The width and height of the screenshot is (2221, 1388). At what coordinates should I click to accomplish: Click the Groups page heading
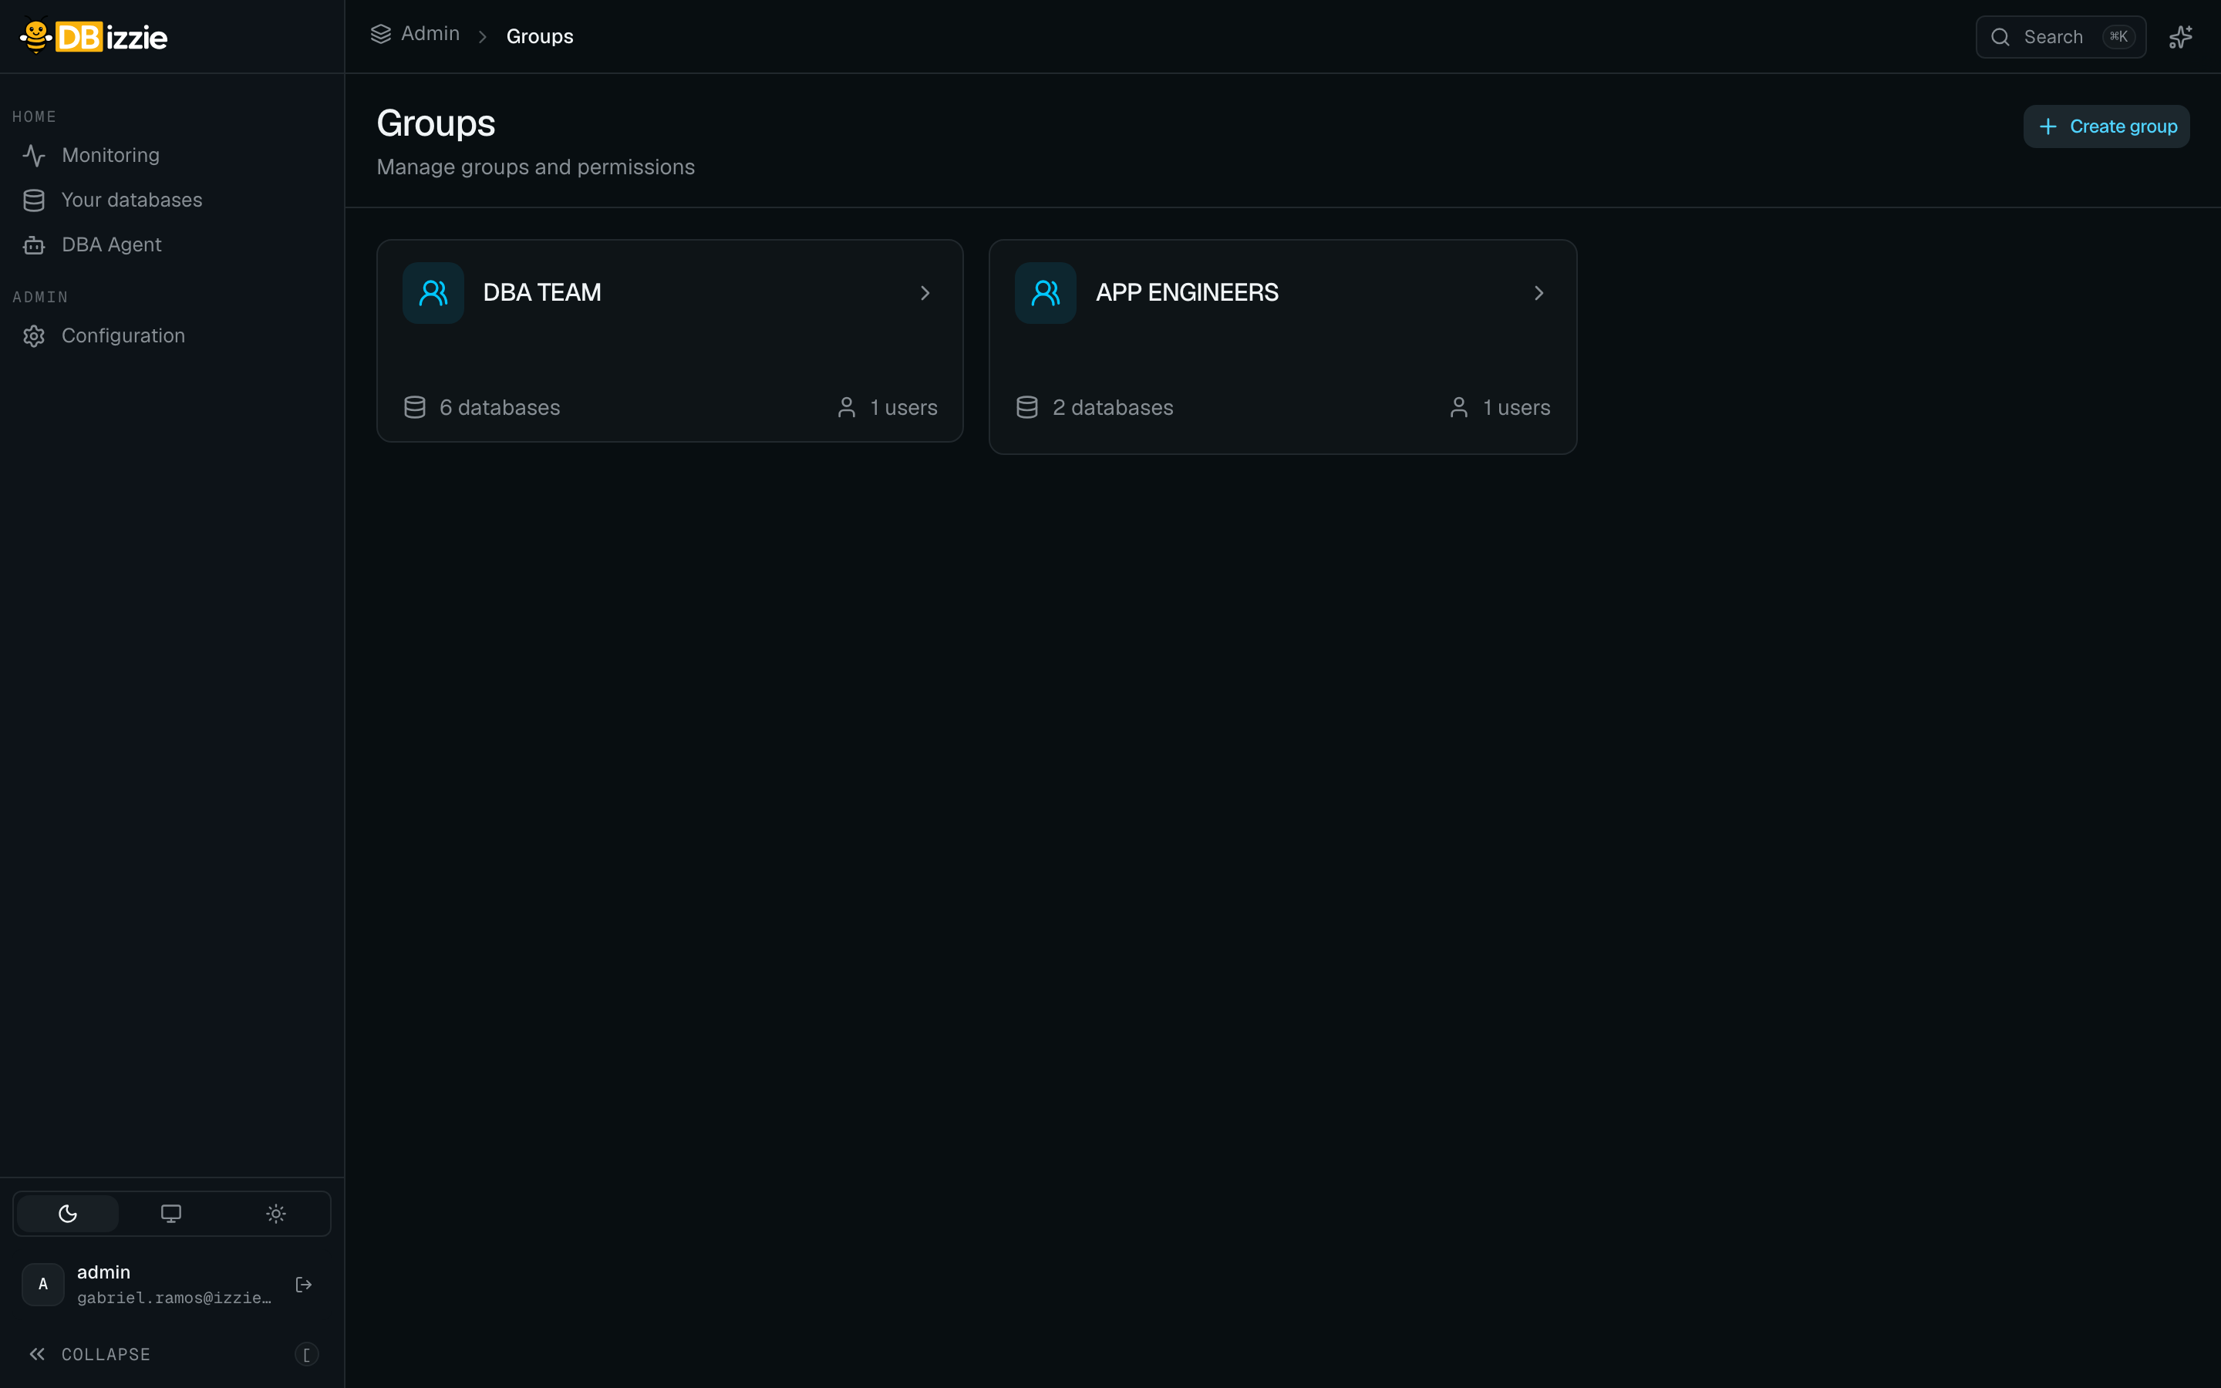pyautogui.click(x=436, y=124)
